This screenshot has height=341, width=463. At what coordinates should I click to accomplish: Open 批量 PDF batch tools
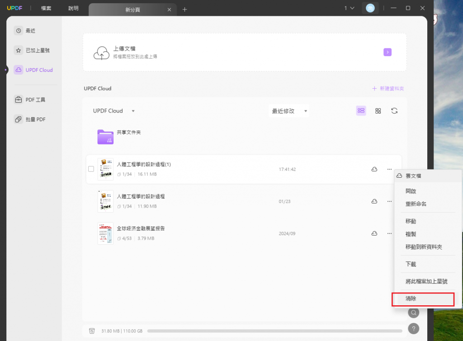30,119
